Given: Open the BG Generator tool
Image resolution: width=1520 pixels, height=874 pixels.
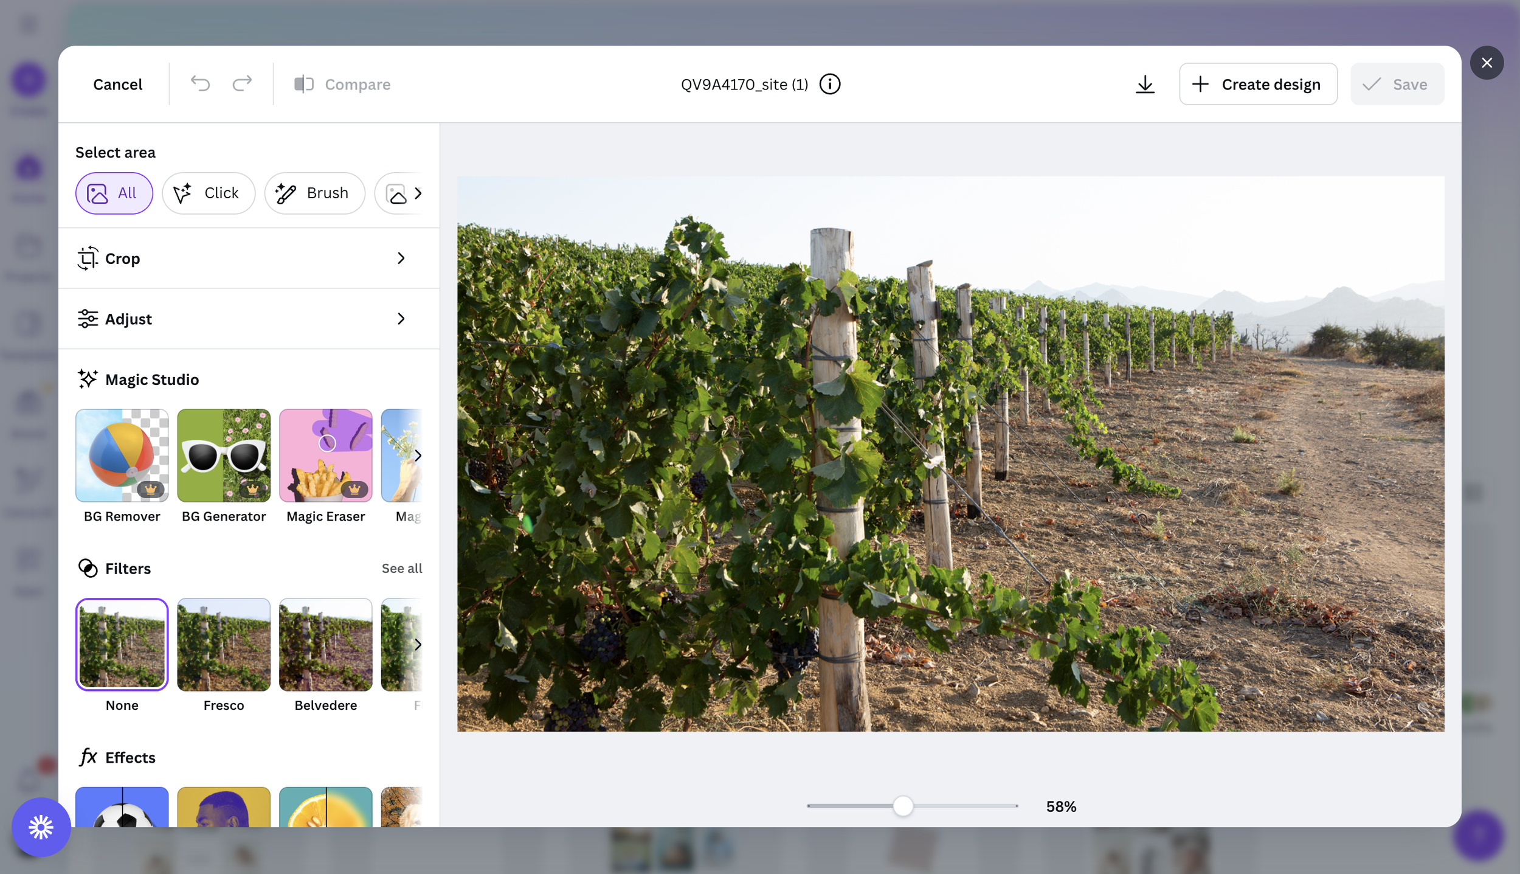Looking at the screenshot, I should pyautogui.click(x=224, y=456).
